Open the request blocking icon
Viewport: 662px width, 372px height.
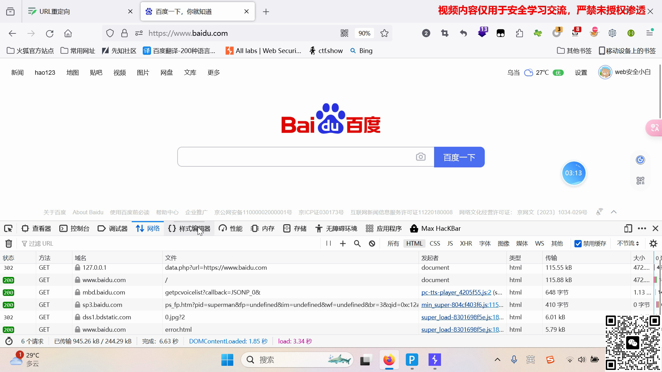[372, 244]
